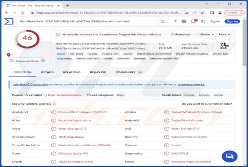The width and height of the screenshot is (248, 167).
Task: Click the Sign up button
Action: coord(232,21)
